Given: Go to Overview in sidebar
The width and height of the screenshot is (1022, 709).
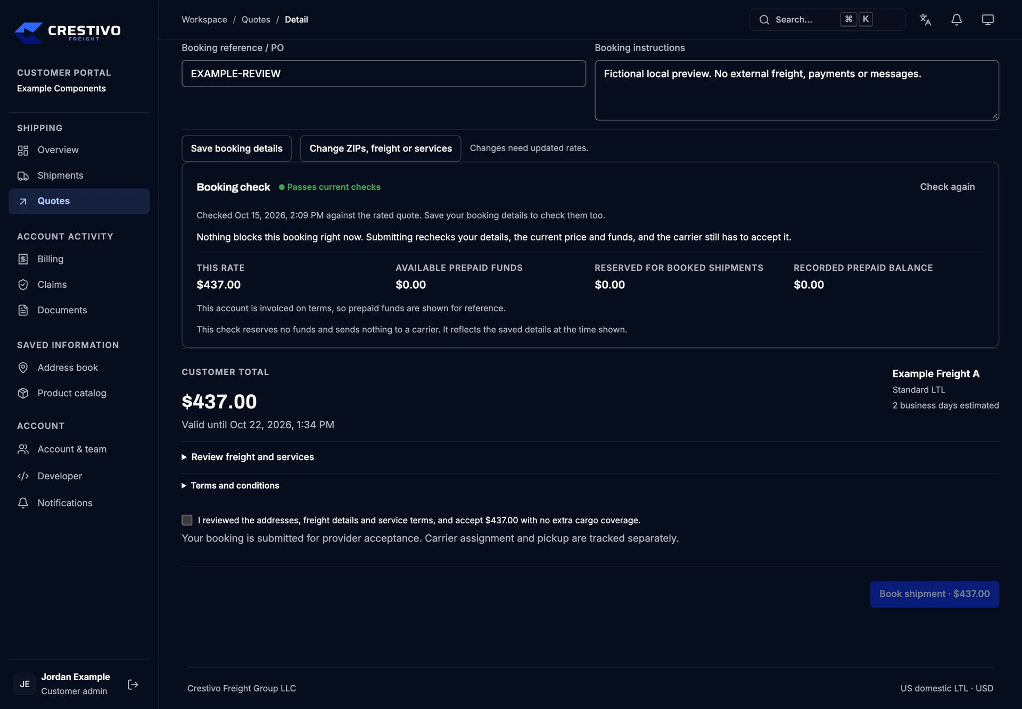Looking at the screenshot, I should 79,151.
